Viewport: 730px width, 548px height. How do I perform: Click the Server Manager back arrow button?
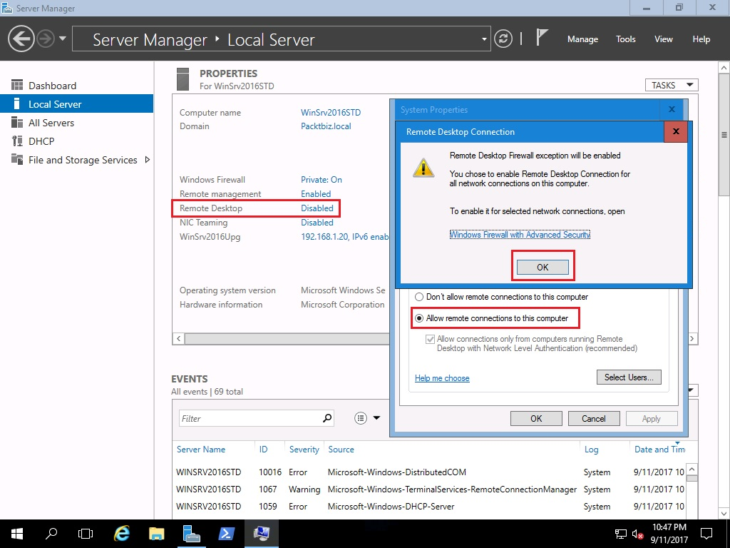(x=21, y=39)
